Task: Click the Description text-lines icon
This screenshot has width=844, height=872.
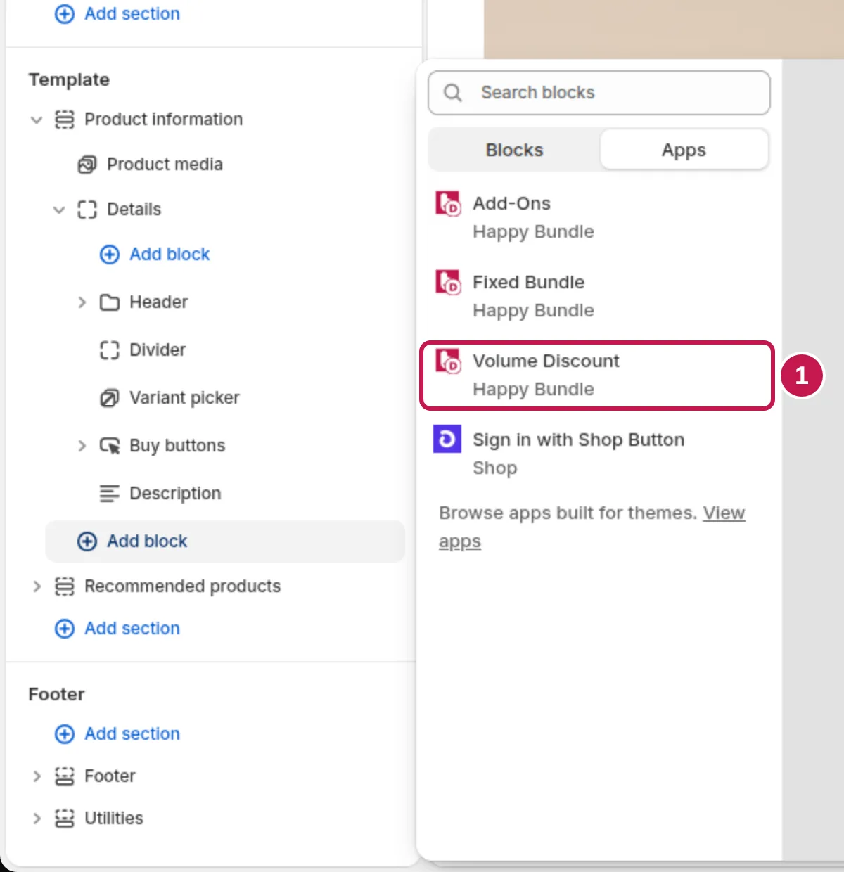Action: click(109, 494)
